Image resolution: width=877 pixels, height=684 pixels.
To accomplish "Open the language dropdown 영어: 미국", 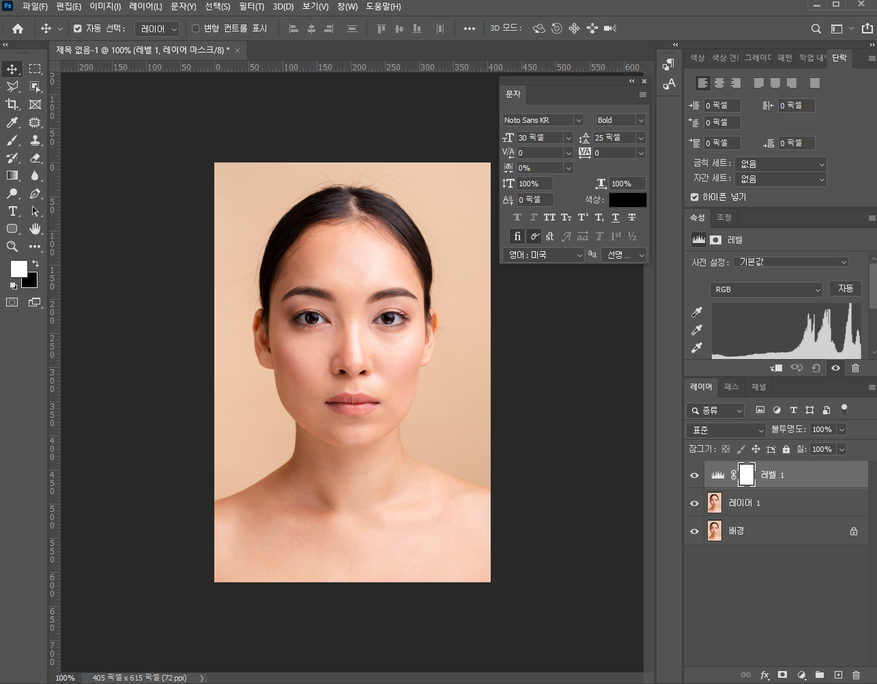I will pyautogui.click(x=543, y=255).
